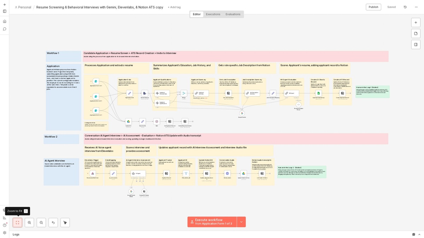Screen dimensions: 424x238
Task: Select the Get Job Description Notion node
Action: (228, 93)
